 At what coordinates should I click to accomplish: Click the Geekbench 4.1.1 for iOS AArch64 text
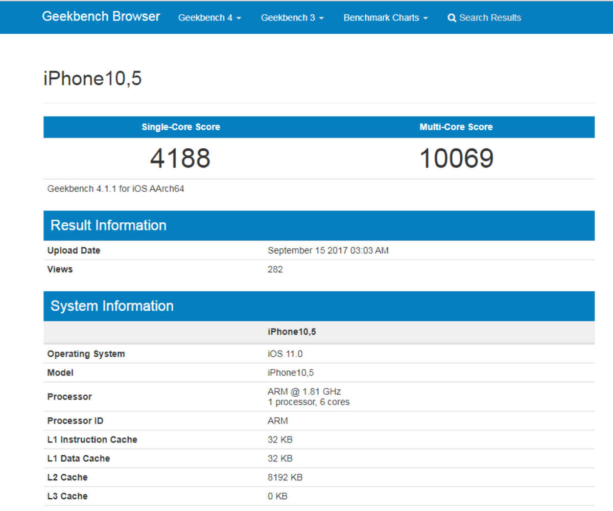[116, 189]
